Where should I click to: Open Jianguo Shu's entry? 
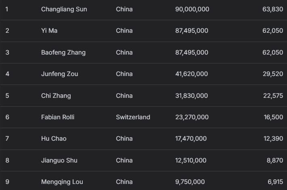coord(59,160)
